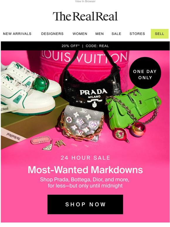170x227 pixels.
Task: Open the New Arrivals menu item
Action: pyautogui.click(x=17, y=34)
